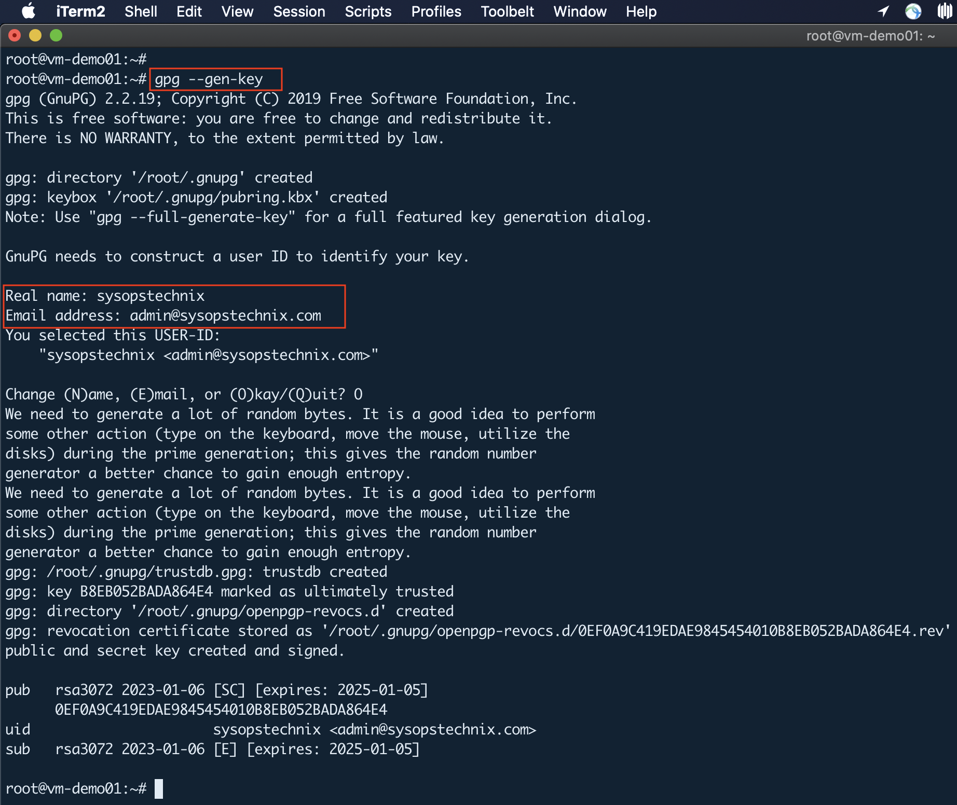The image size is (957, 805).
Task: Open the Apple menu
Action: pos(29,11)
